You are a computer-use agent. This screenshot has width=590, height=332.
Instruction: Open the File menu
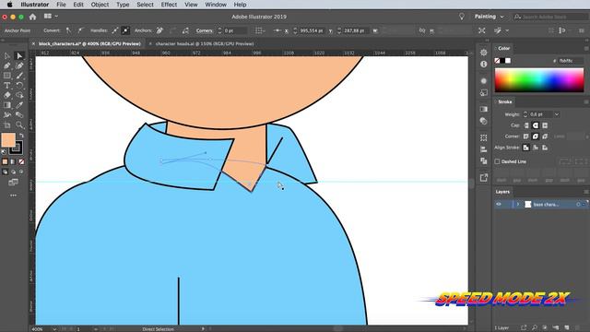[x=61, y=5]
